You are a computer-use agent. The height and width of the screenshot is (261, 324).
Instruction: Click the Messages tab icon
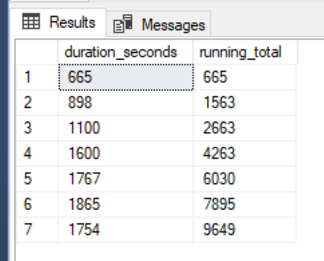[x=123, y=24]
